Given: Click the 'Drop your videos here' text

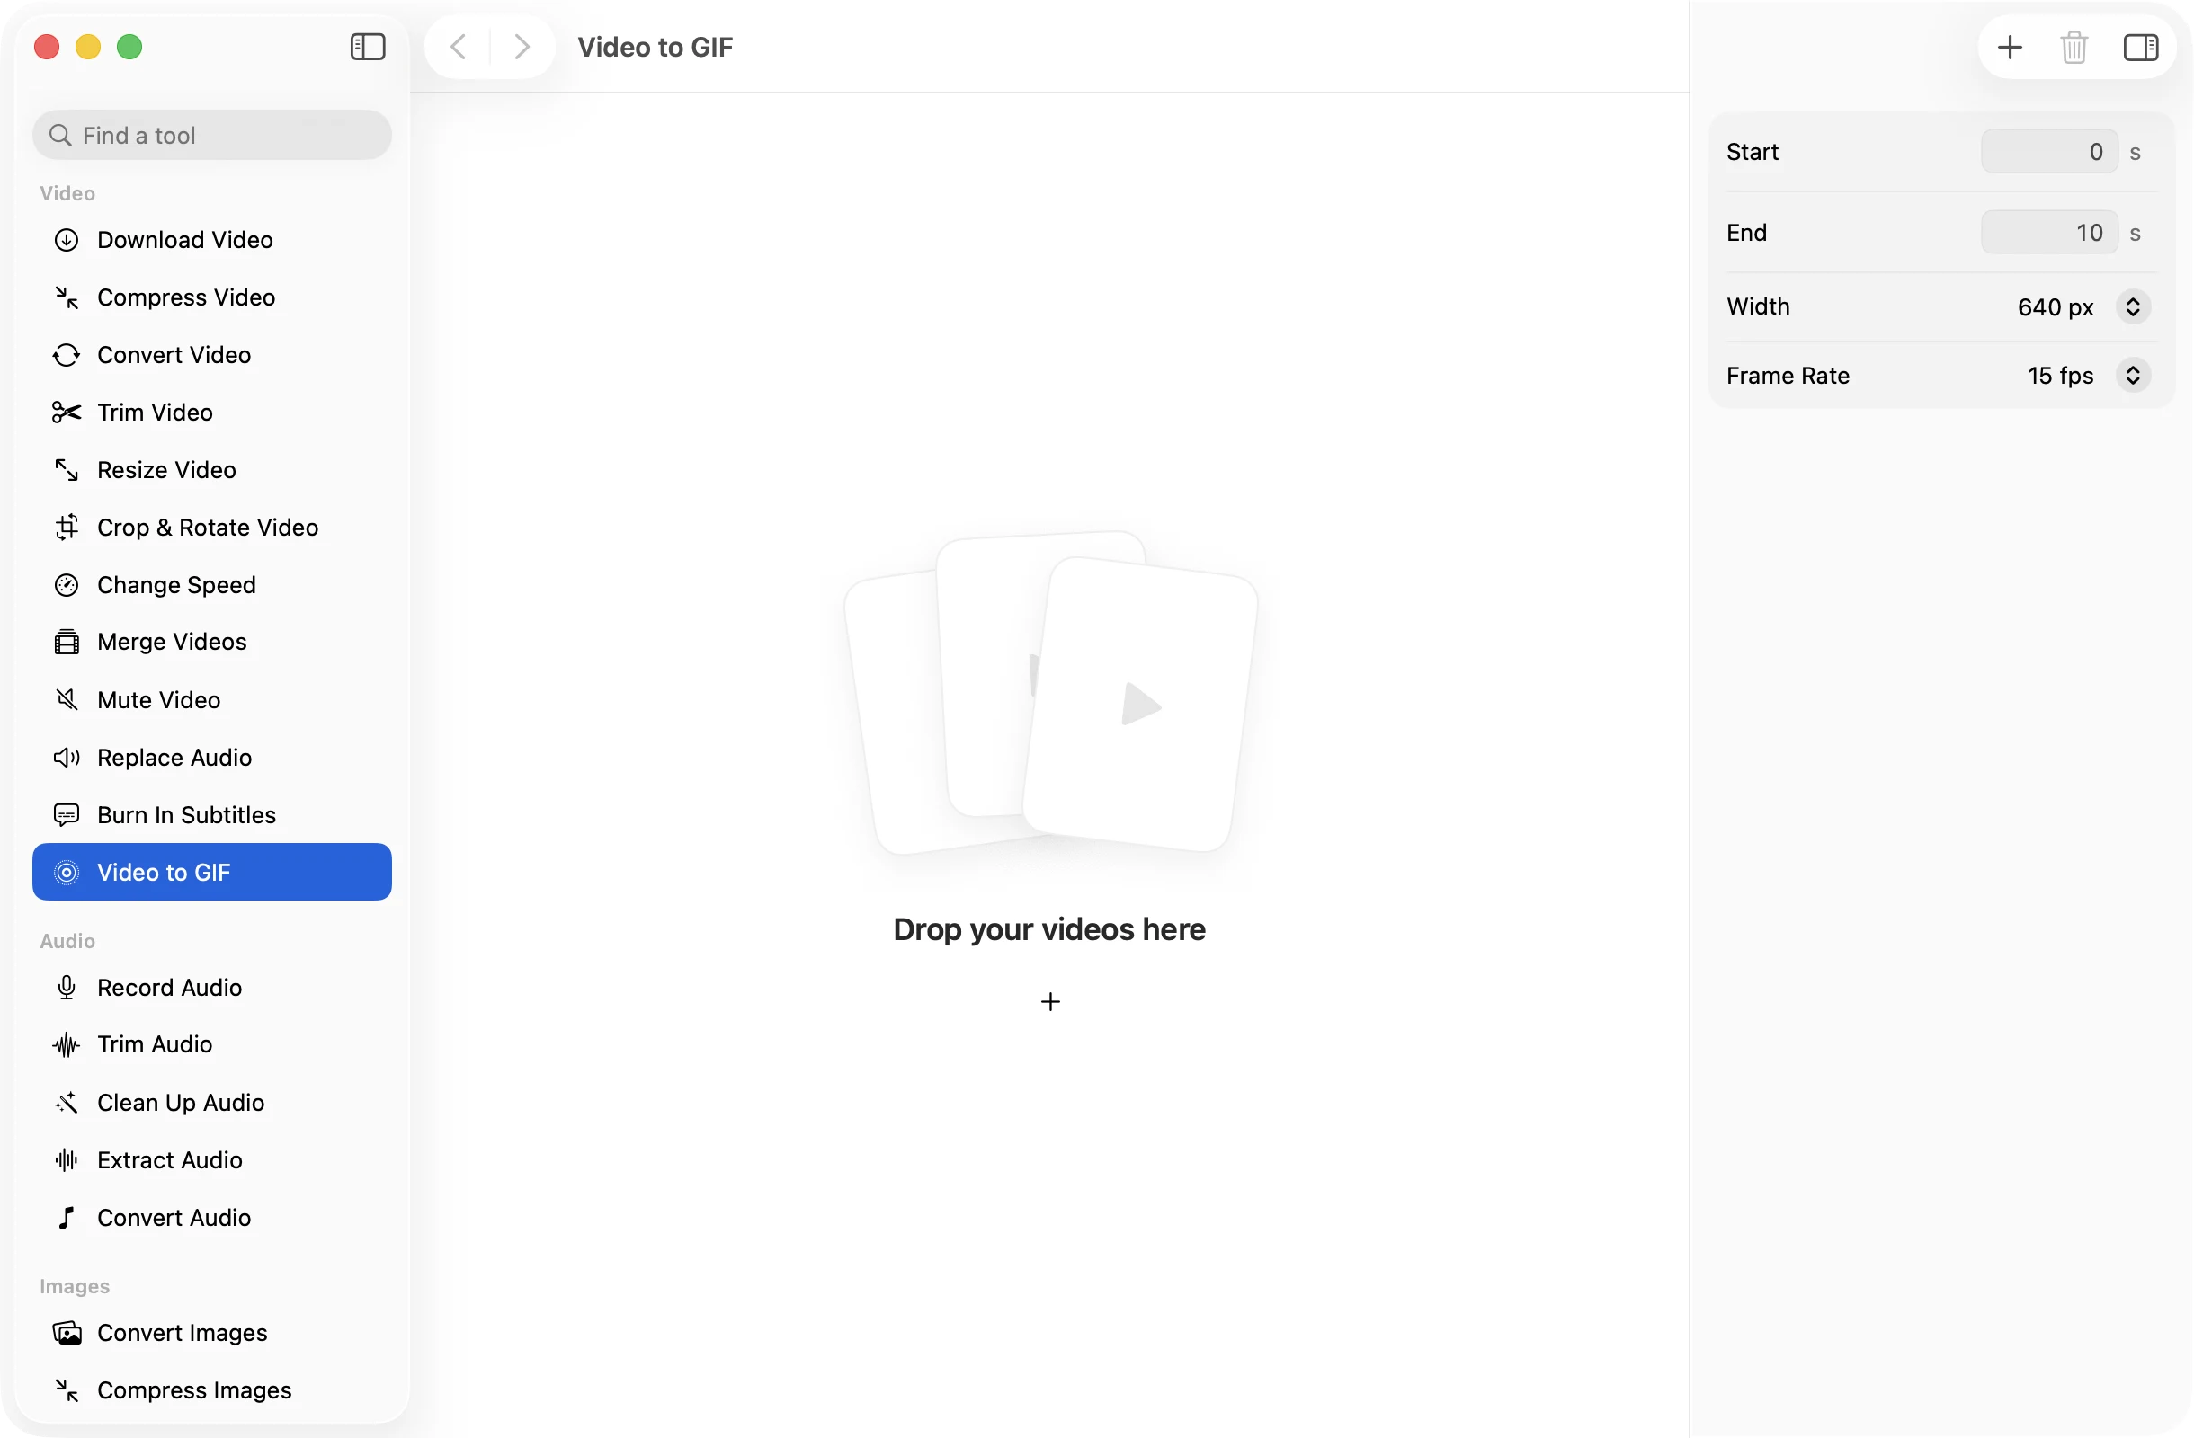Looking at the screenshot, I should pos(1049,928).
